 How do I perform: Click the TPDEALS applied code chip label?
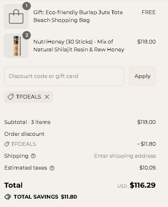(x=28, y=97)
